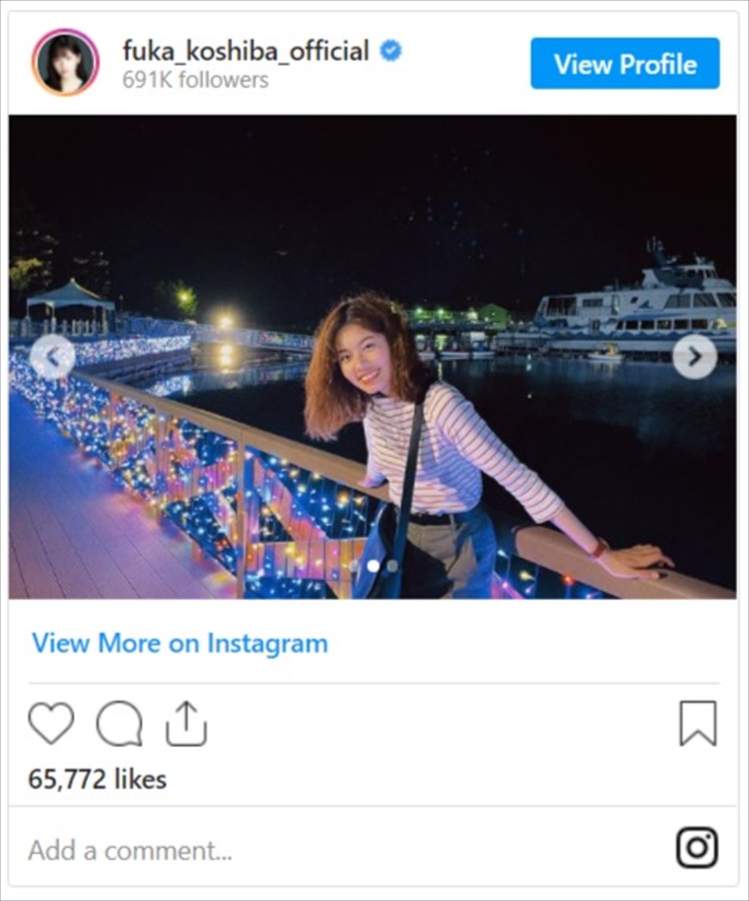Go to the next carousel photo
The width and height of the screenshot is (749, 901).
[x=695, y=357]
